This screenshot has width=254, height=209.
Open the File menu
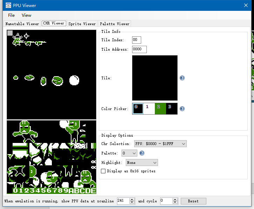click(11, 15)
